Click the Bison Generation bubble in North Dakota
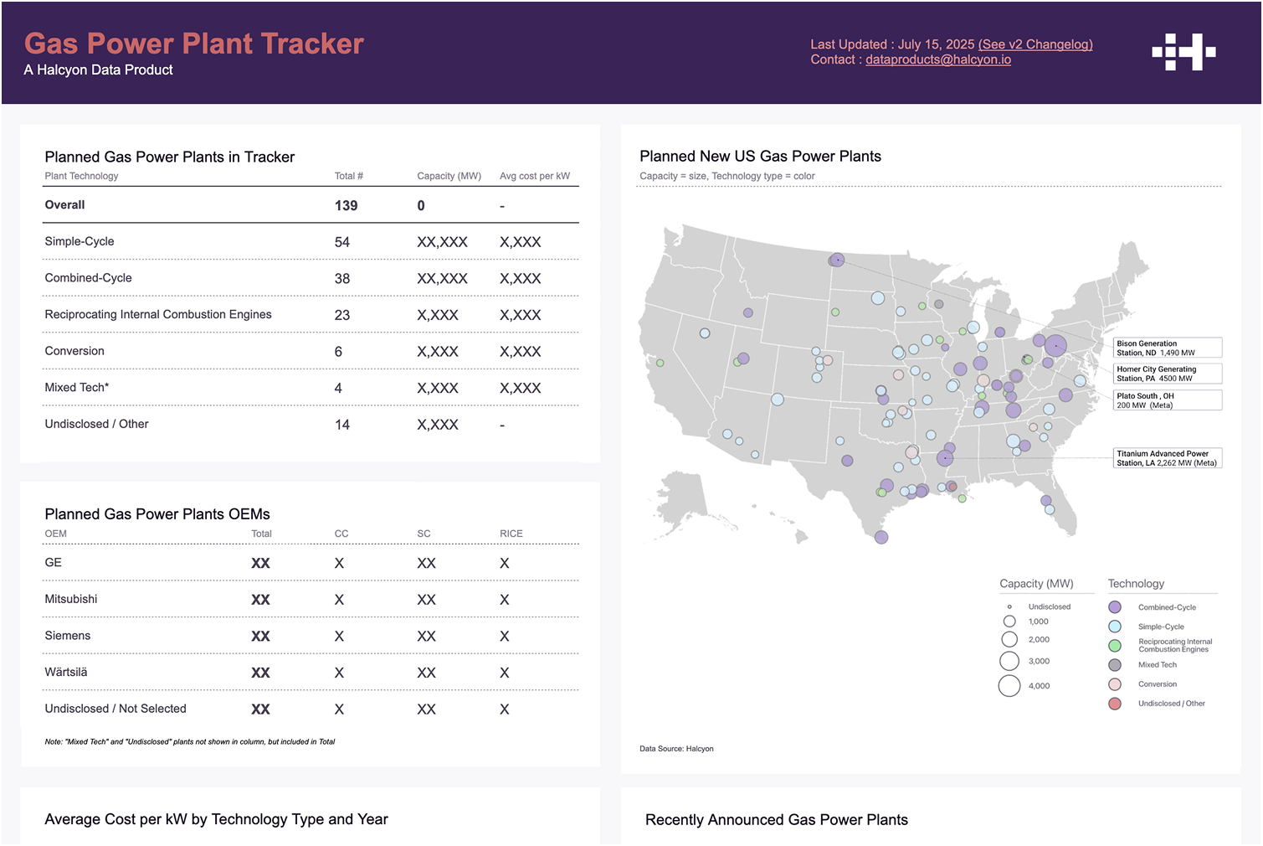This screenshot has width=1263, height=846. pyautogui.click(x=837, y=260)
